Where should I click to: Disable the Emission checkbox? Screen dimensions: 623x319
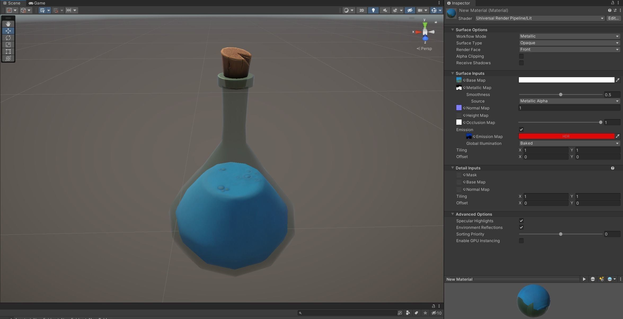(x=521, y=130)
